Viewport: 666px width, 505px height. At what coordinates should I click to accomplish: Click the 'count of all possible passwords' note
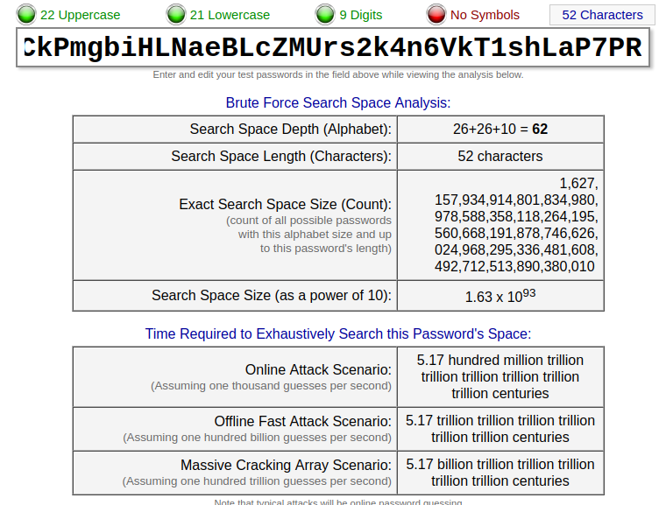[x=308, y=235]
